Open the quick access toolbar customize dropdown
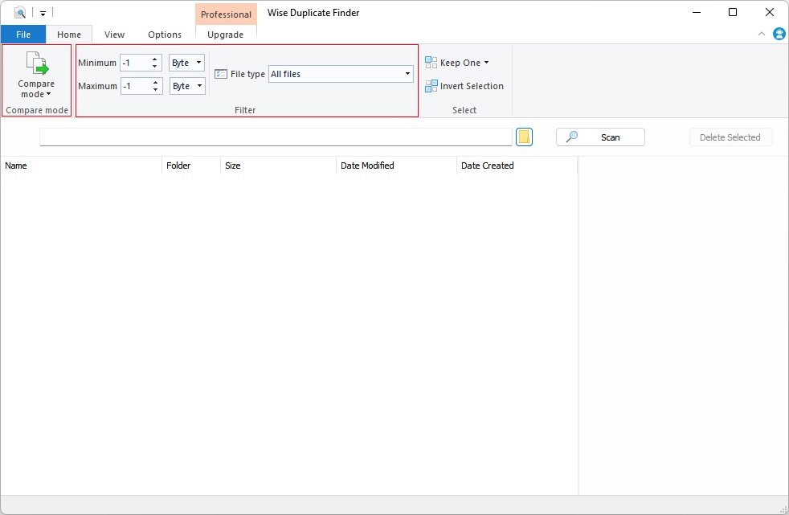 point(43,12)
